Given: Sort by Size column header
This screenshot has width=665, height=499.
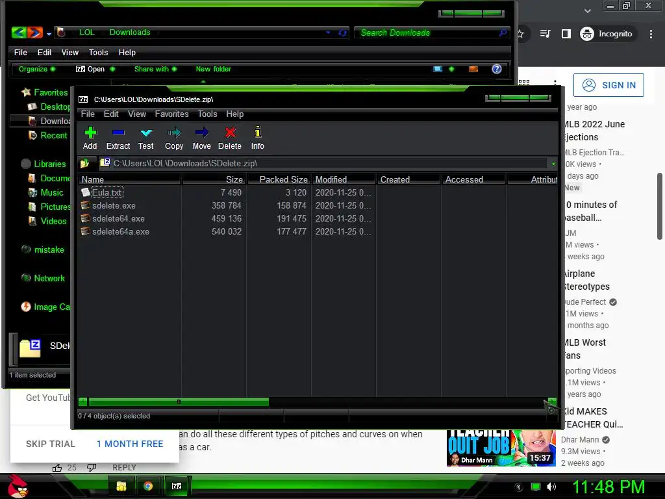Looking at the screenshot, I should pos(214,179).
